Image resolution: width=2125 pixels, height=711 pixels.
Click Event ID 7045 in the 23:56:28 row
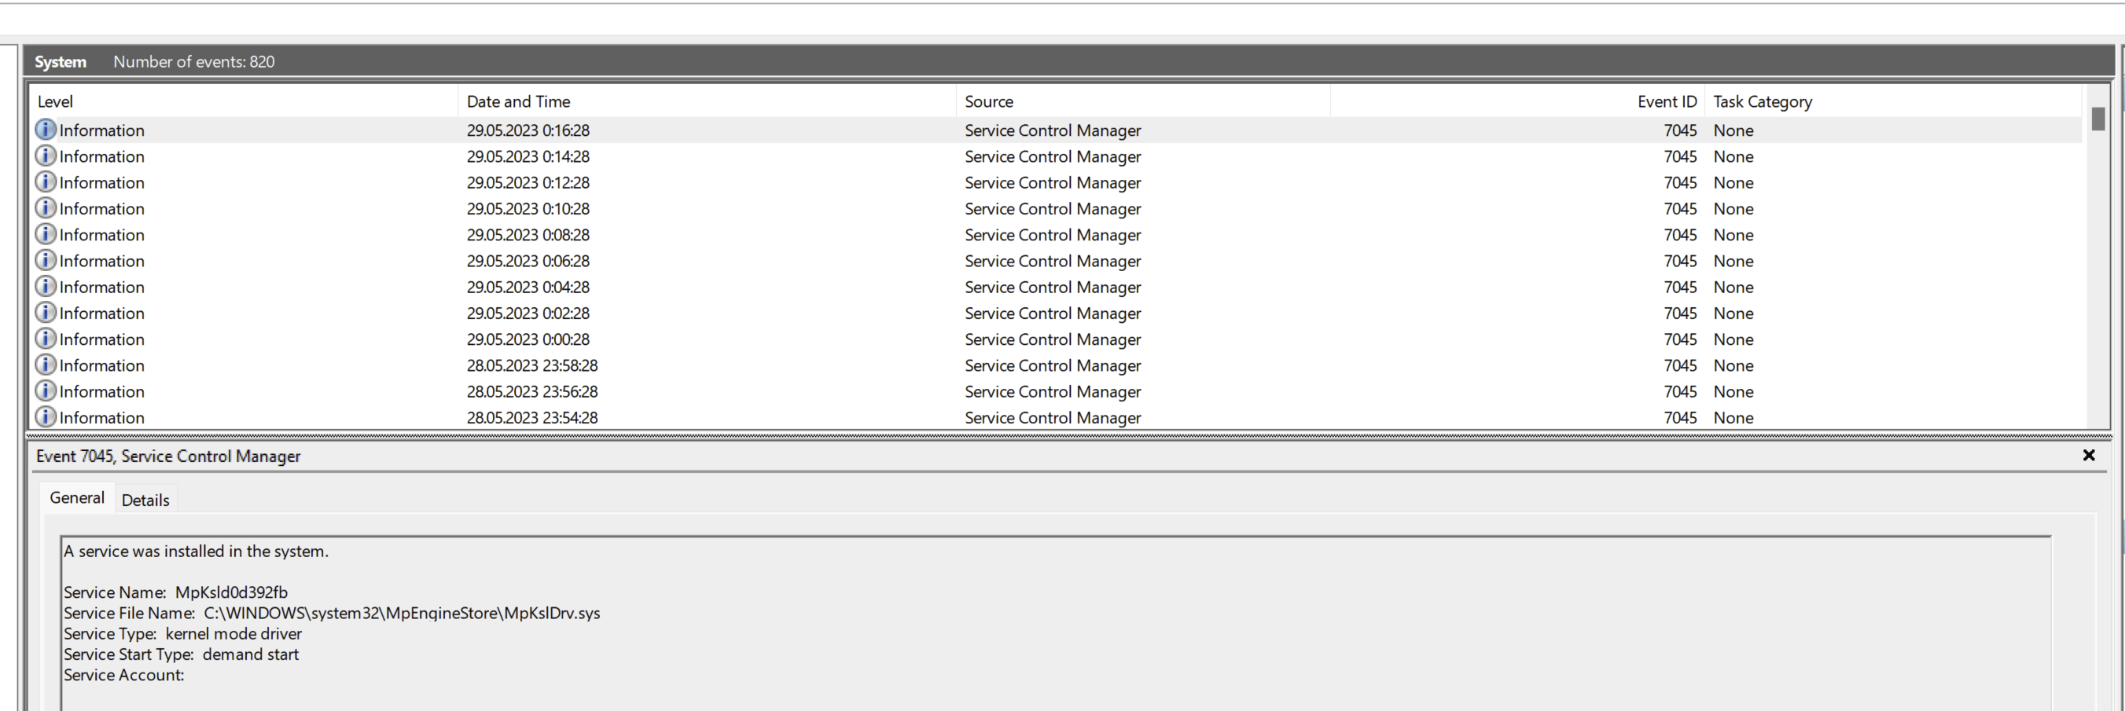coord(1680,392)
